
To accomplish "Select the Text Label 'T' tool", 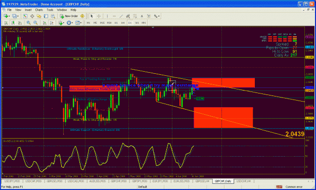I will coord(149,16).
